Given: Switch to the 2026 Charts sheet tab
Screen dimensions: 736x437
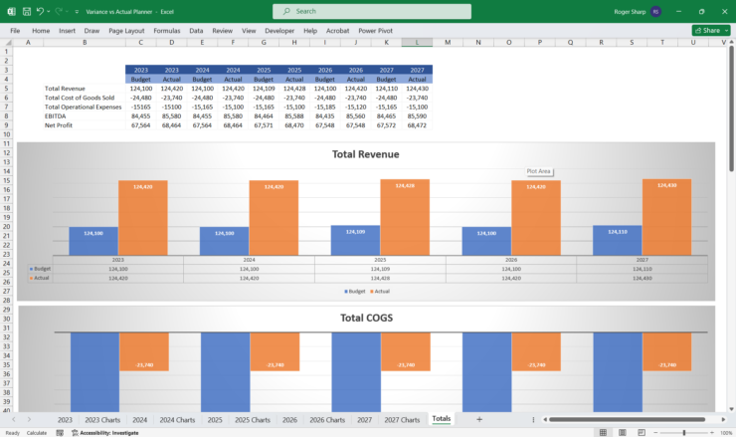Looking at the screenshot, I should [327, 420].
